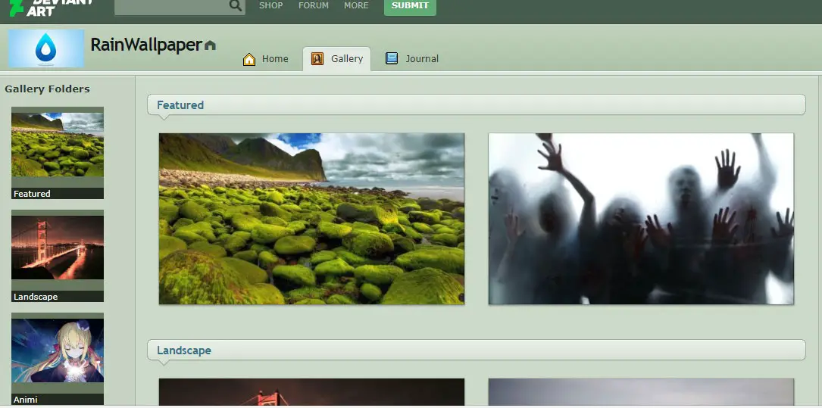
Task: Click the search magnifier icon
Action: [x=236, y=6]
